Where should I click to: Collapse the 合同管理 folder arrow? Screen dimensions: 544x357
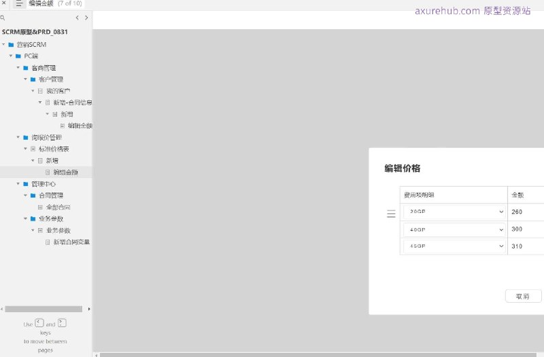tap(25, 195)
